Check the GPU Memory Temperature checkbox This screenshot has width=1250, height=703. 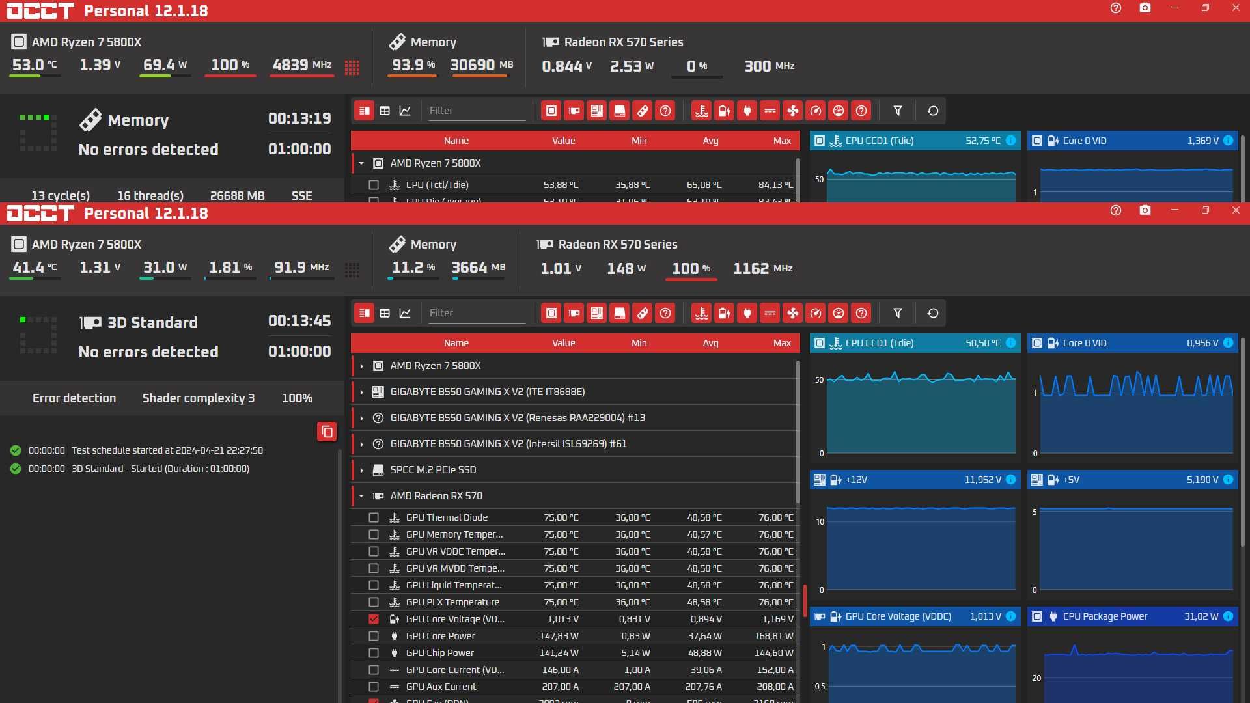point(374,534)
